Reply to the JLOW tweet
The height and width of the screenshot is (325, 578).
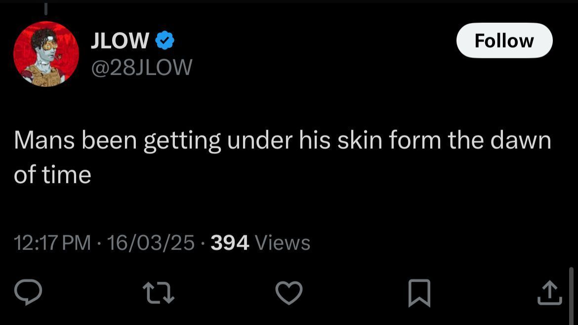point(28,292)
